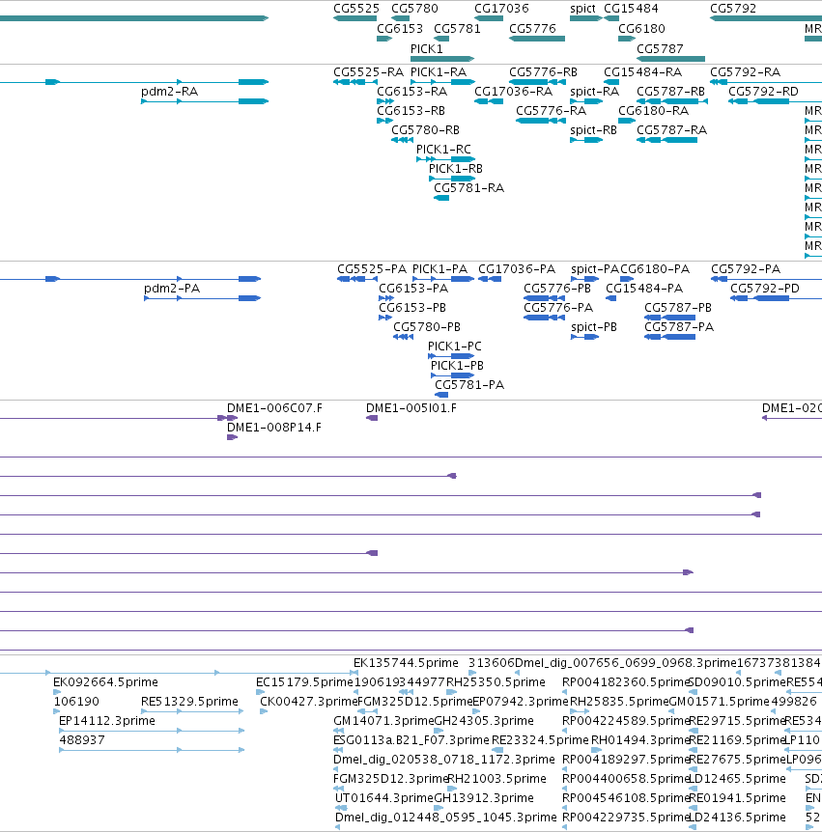The image size is (822, 832).
Task: Click the RP004400658.5prime EST label
Action: [625, 778]
